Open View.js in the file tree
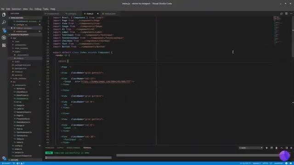Screen dimensions: 294x165 click(20, 143)
